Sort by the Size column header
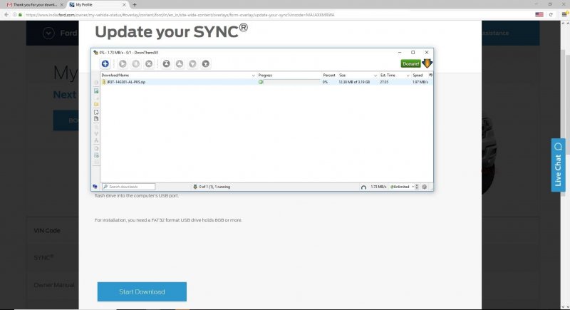 [358, 76]
